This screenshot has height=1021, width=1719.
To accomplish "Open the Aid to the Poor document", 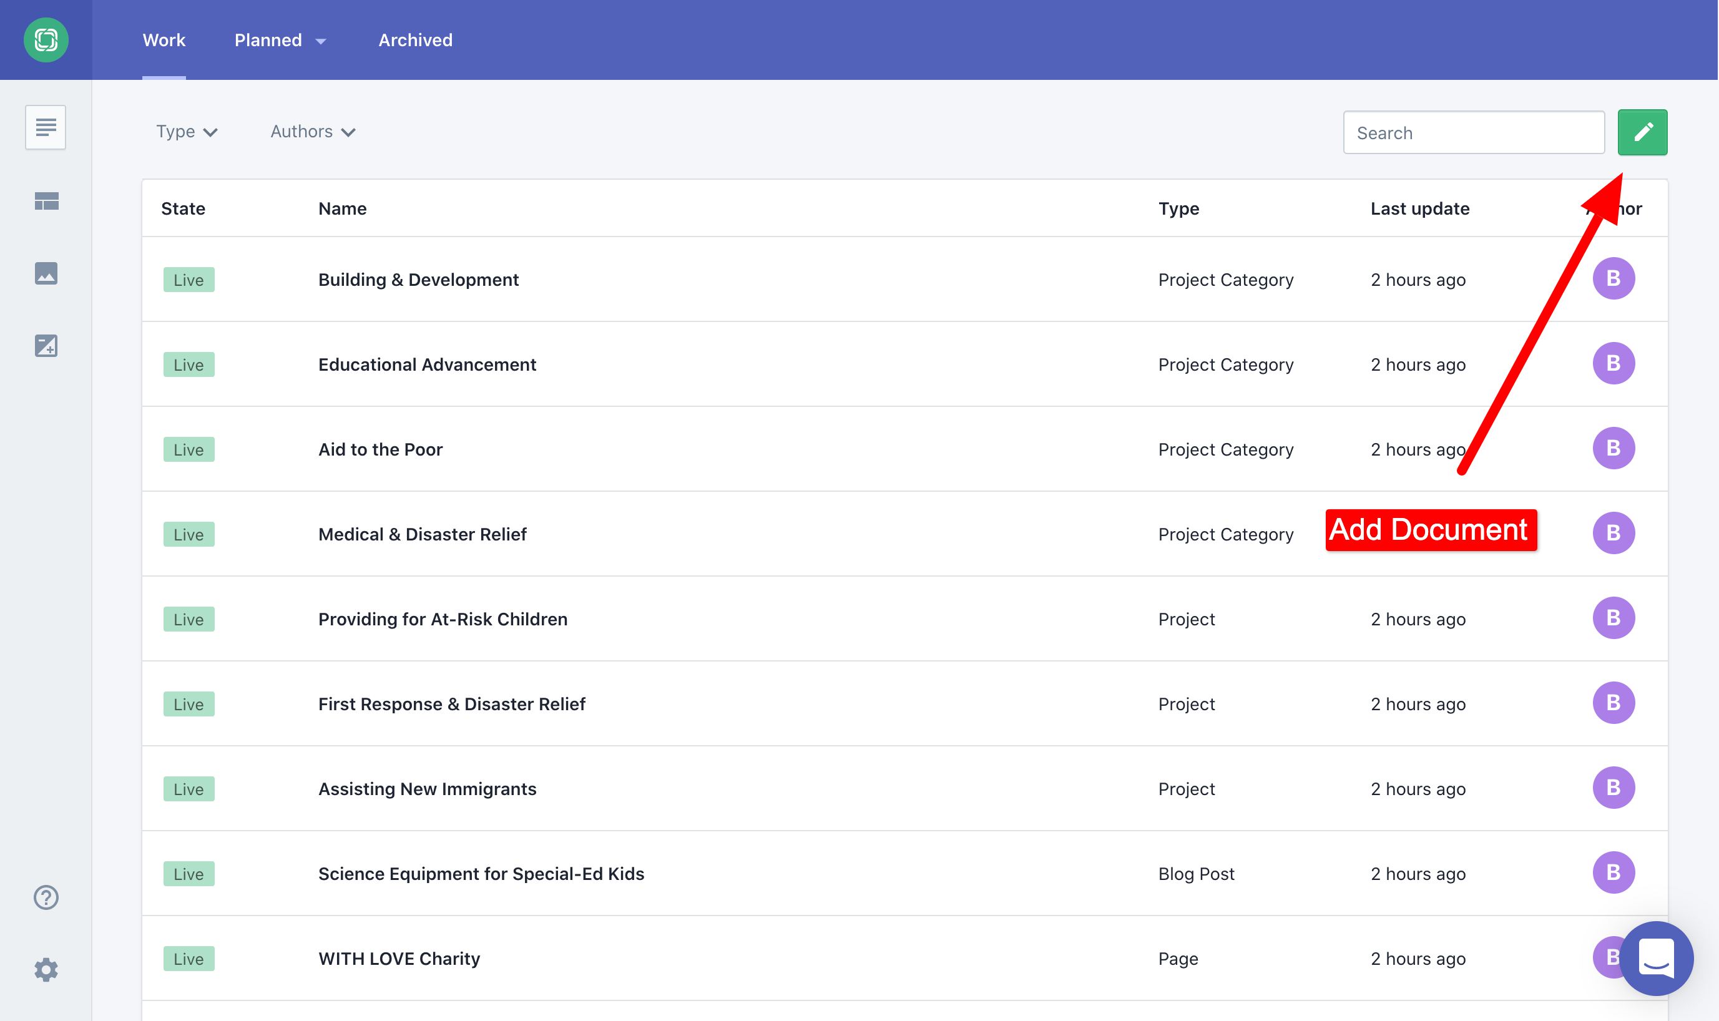I will [x=380, y=450].
